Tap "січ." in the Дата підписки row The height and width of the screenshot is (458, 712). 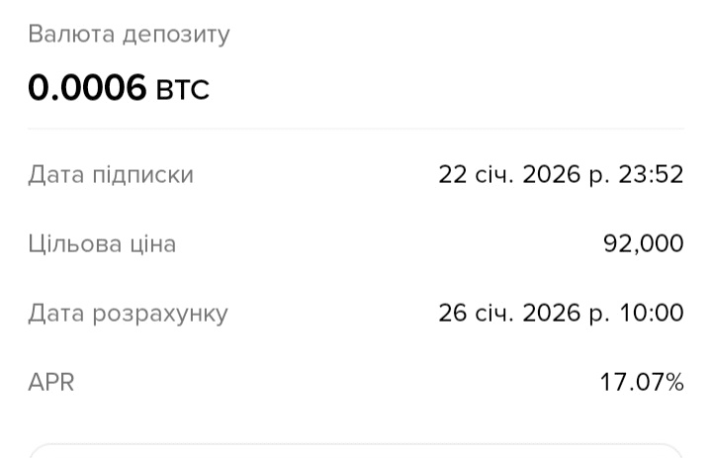493,175
